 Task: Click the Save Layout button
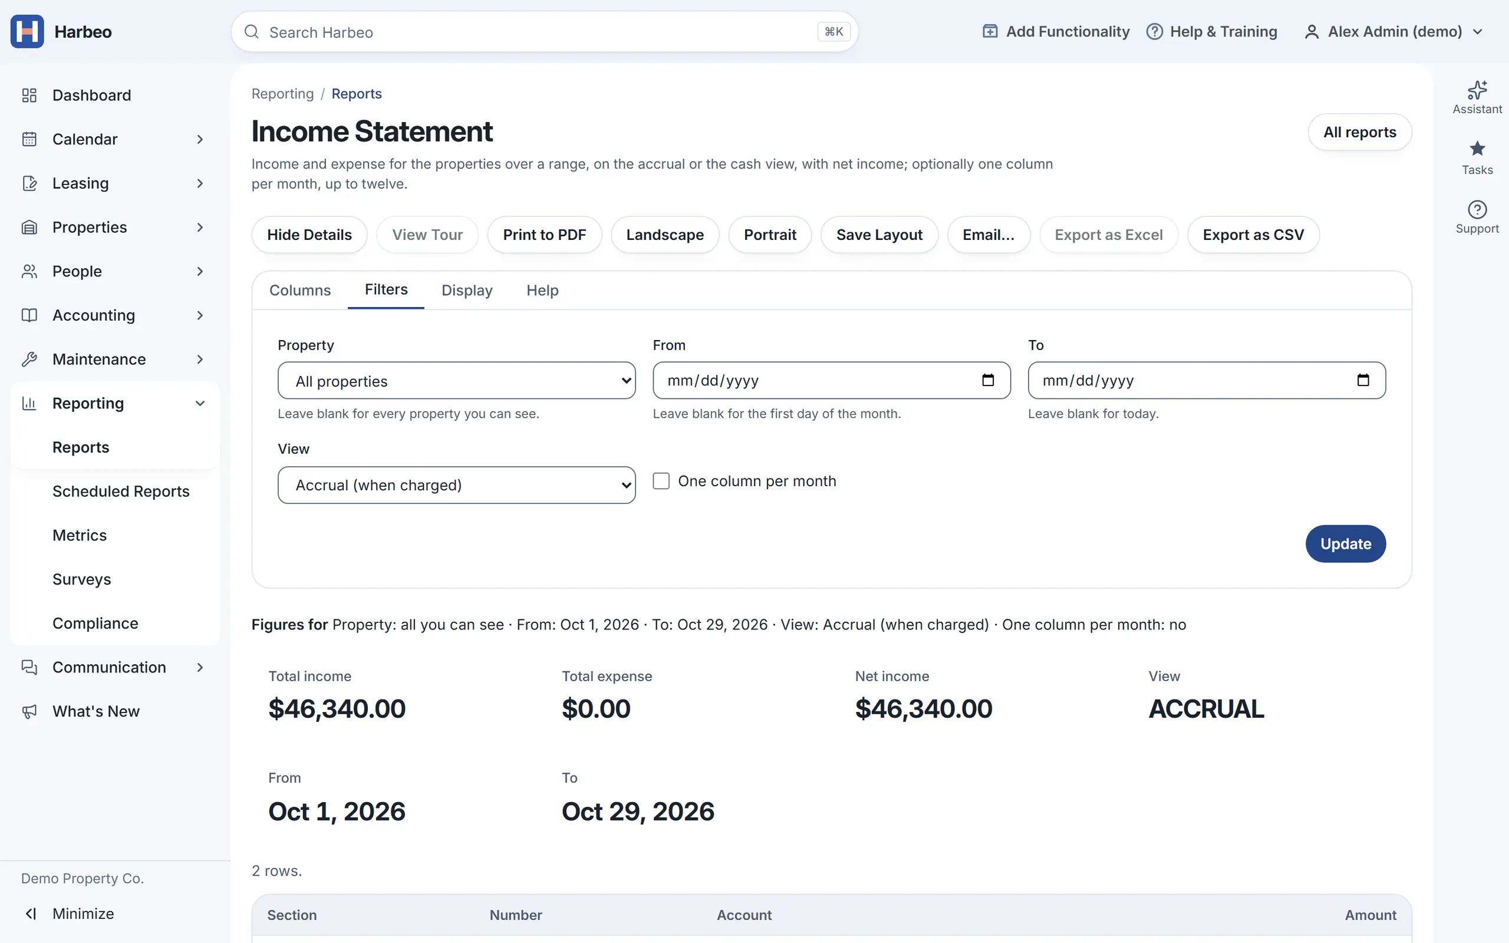(x=879, y=235)
